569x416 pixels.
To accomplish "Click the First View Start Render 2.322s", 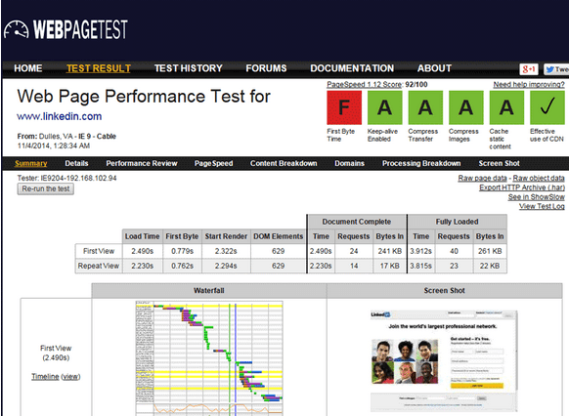I will coord(226,251).
